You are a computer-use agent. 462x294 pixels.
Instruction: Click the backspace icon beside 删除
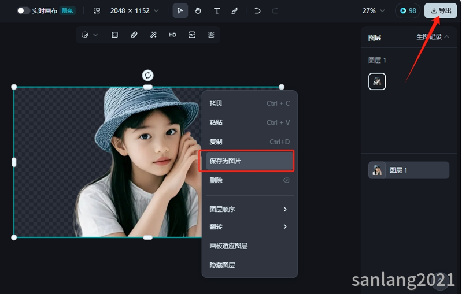pos(286,180)
